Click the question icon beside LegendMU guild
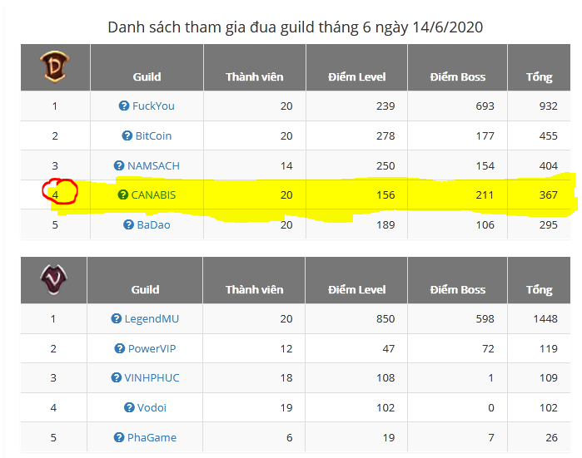The width and height of the screenshot is (582, 458). point(117,318)
